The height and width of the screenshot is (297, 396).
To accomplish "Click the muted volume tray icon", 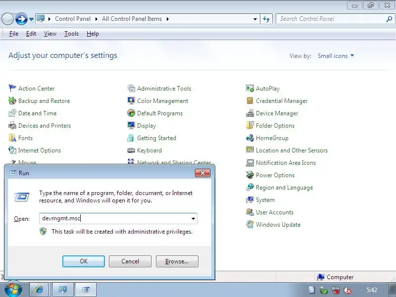I will 347,290.
